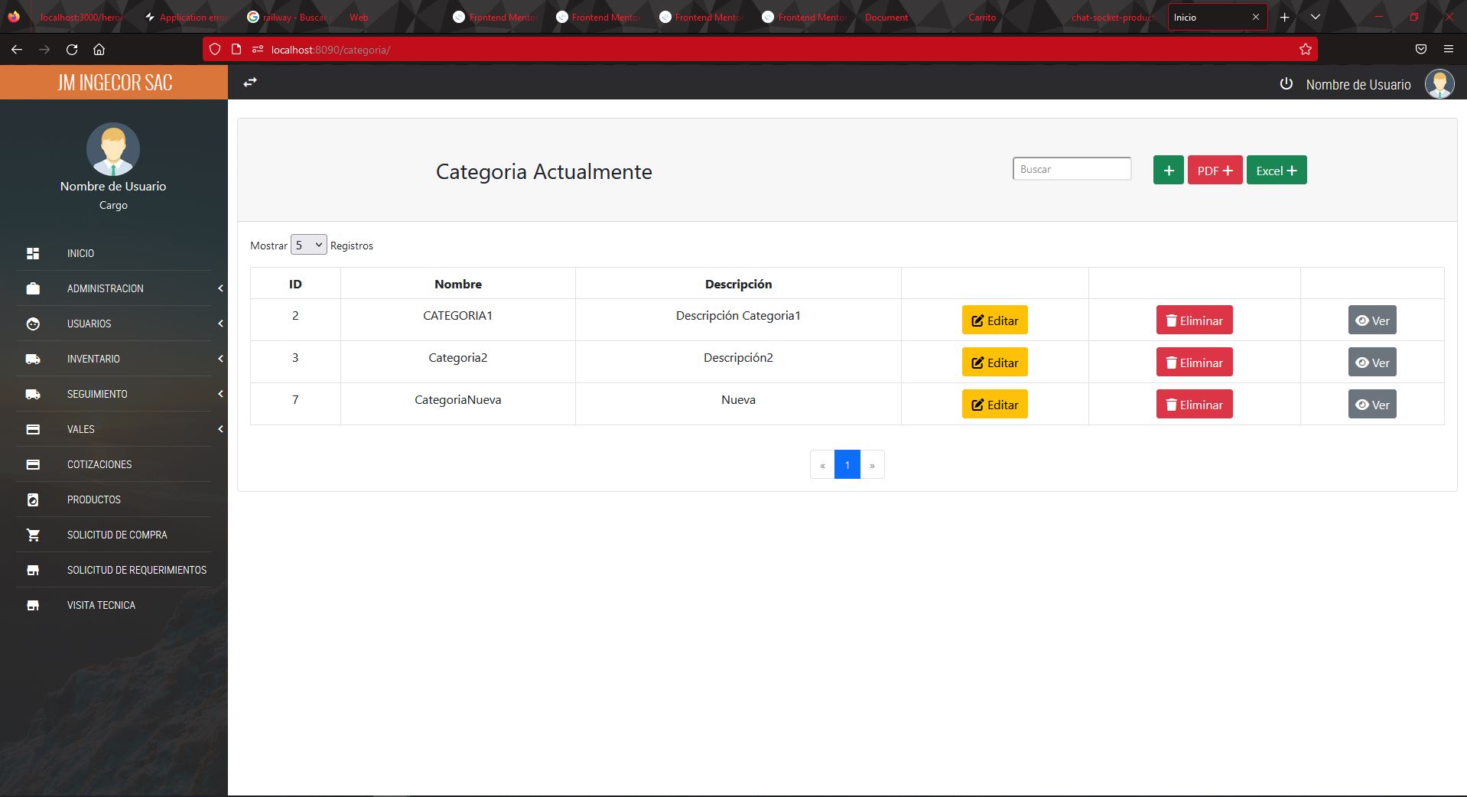Viewport: 1467px width, 797px height.
Task: Click the store icon for Solicitud de Requerimientos
Action: (x=33, y=570)
